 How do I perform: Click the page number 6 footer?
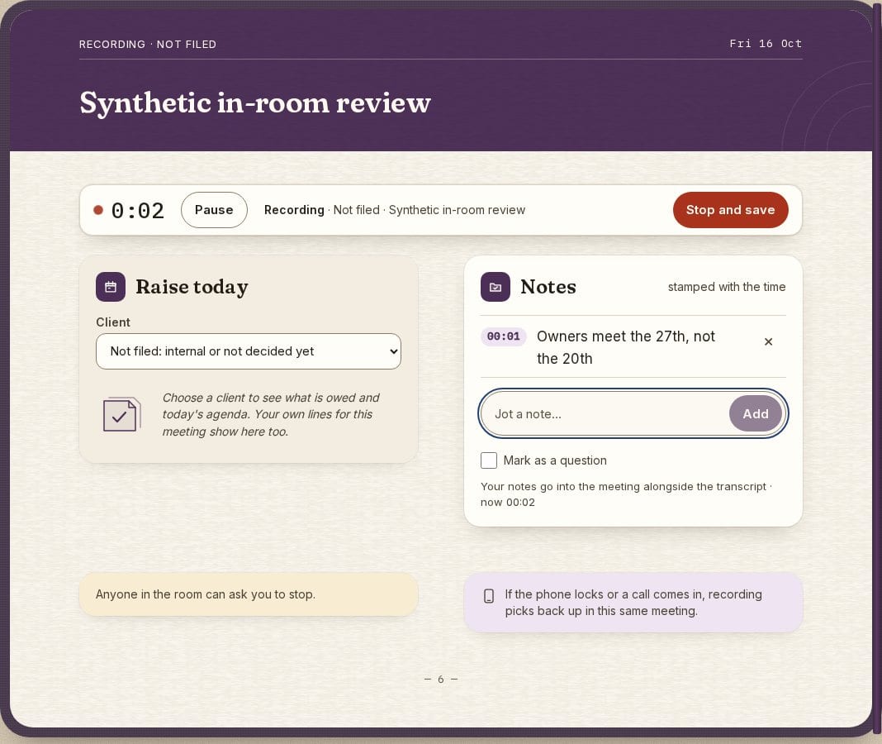tap(441, 680)
